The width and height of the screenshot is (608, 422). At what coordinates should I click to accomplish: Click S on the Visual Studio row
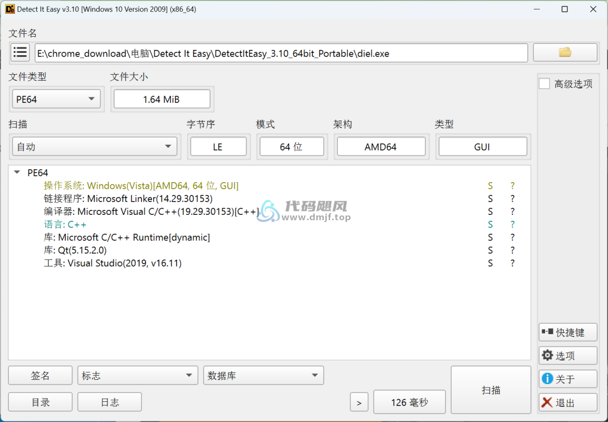pos(490,263)
